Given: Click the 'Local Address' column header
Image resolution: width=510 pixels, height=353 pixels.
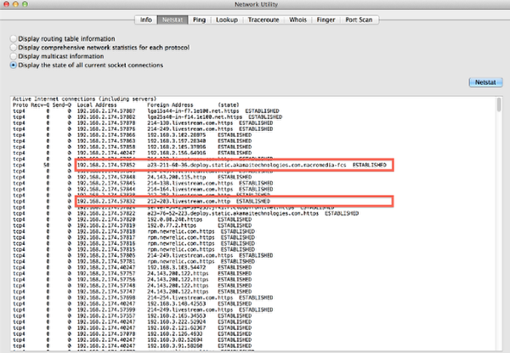Looking at the screenshot, I should [97, 105].
